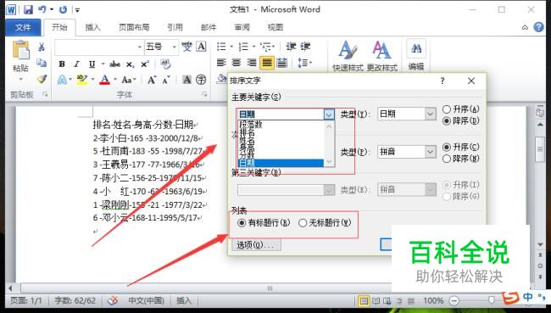551x313 pixels.
Task: Shrink the font size
Action: coord(166,80)
